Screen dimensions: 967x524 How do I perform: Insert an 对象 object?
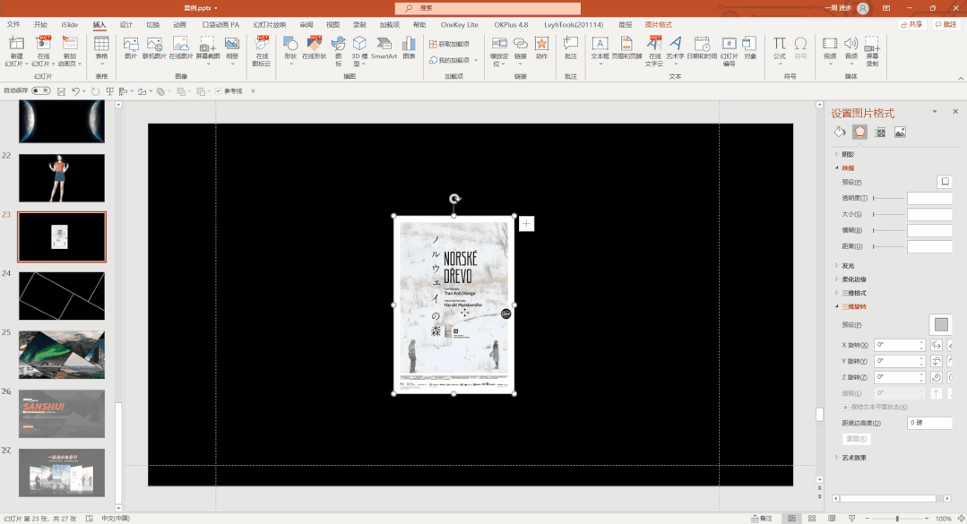[x=749, y=47]
